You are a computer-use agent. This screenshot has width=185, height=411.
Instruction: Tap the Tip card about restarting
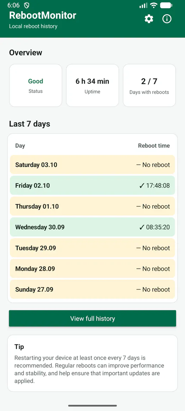[x=92, y=363]
